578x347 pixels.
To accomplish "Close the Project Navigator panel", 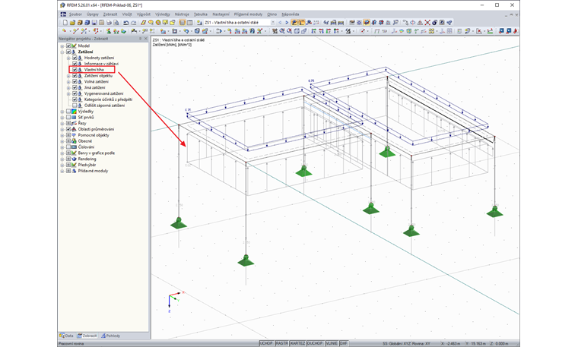I will [x=145, y=38].
